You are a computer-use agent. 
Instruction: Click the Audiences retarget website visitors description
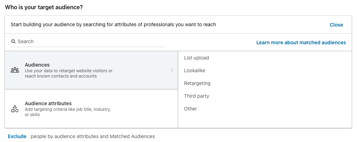click(68, 73)
